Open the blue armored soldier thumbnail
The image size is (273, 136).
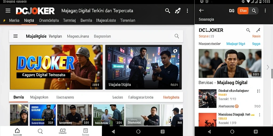[x=43, y=115]
